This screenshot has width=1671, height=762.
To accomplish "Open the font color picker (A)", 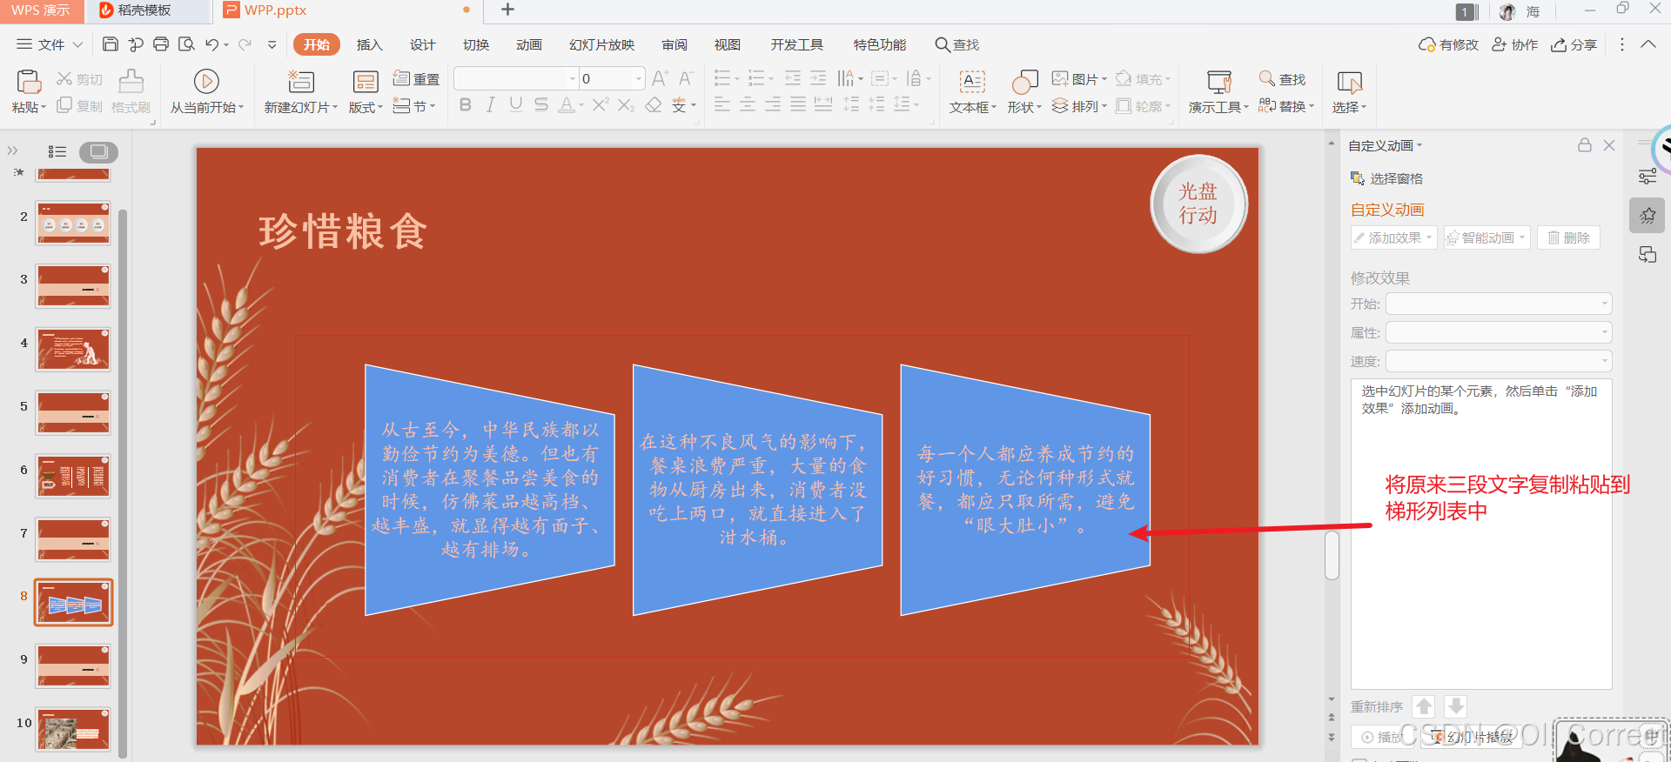I will [567, 105].
